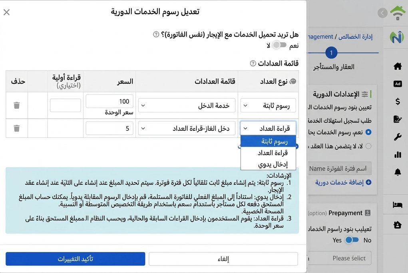Click the house wifi logo at top

tap(398, 13)
